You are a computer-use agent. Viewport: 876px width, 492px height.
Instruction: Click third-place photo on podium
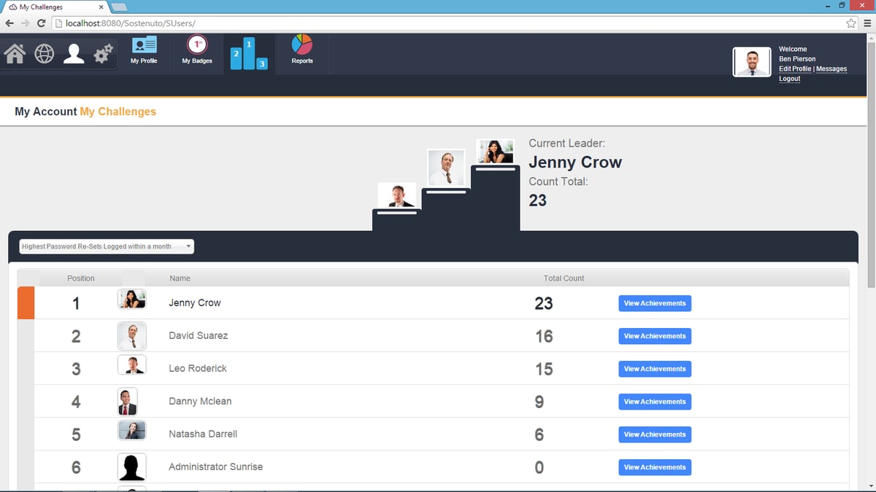[x=397, y=195]
